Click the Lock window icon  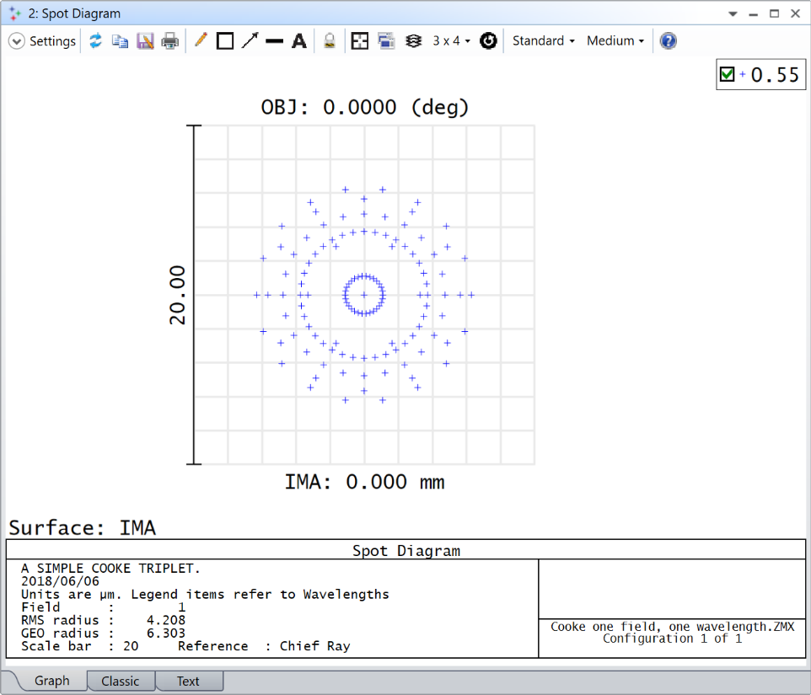[x=329, y=40]
